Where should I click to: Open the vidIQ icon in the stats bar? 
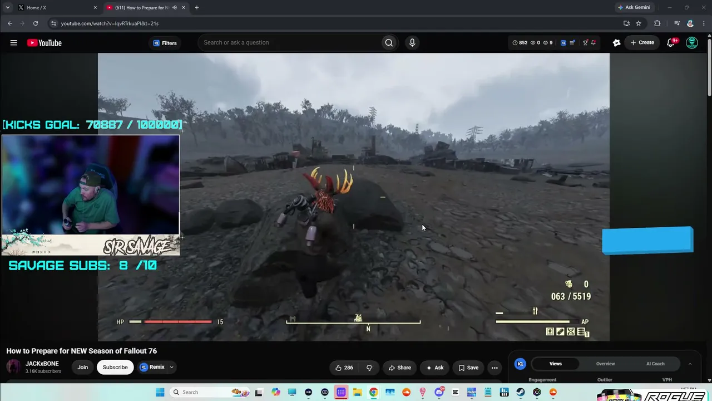(x=563, y=42)
